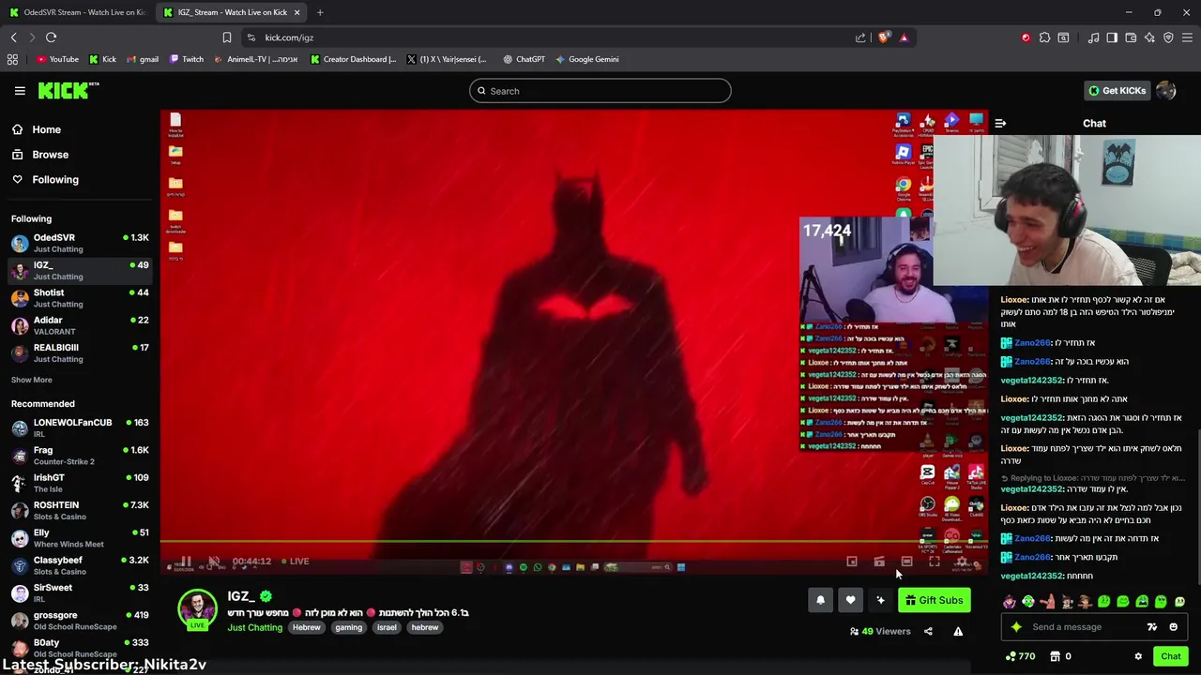The image size is (1201, 675).
Task: Toggle browser sidebar panel
Action: pyautogui.click(x=1112, y=37)
